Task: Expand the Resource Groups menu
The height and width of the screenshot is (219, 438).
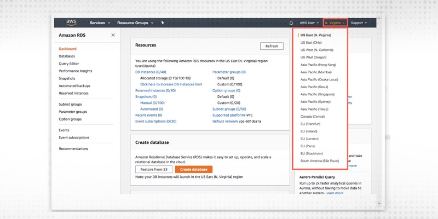Action: 135,23
